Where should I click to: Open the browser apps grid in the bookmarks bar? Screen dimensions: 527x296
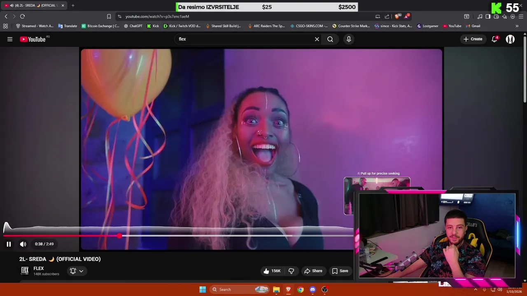click(x=5, y=26)
